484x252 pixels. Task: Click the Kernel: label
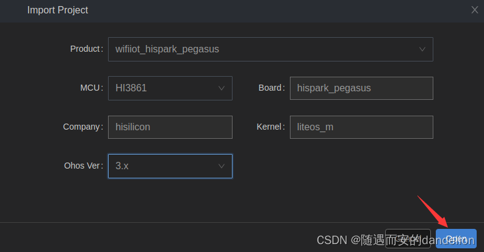(x=271, y=127)
